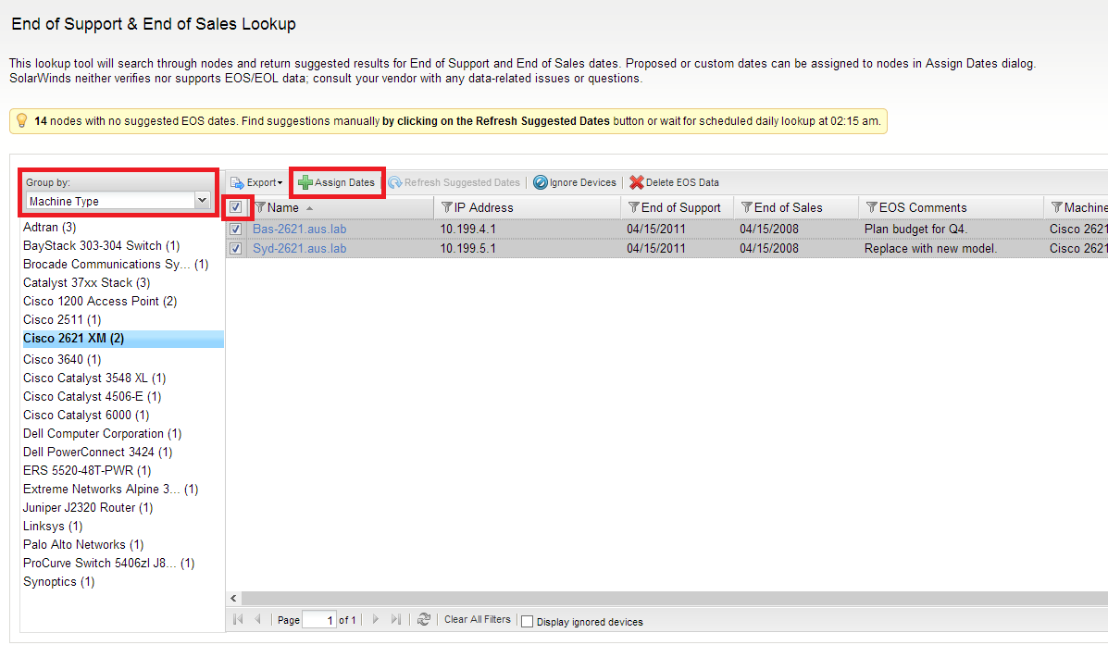This screenshot has width=1108, height=670.
Task: Click the 10.199.4.1 IP address cell
Action: 467,229
